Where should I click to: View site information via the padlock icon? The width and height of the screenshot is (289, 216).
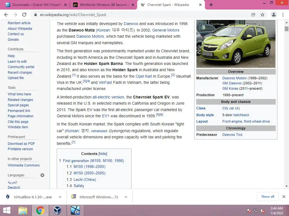pyautogui.click(x=36, y=15)
